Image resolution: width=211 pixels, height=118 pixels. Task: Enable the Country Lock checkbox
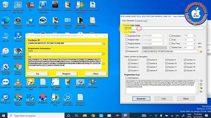pos(127,47)
